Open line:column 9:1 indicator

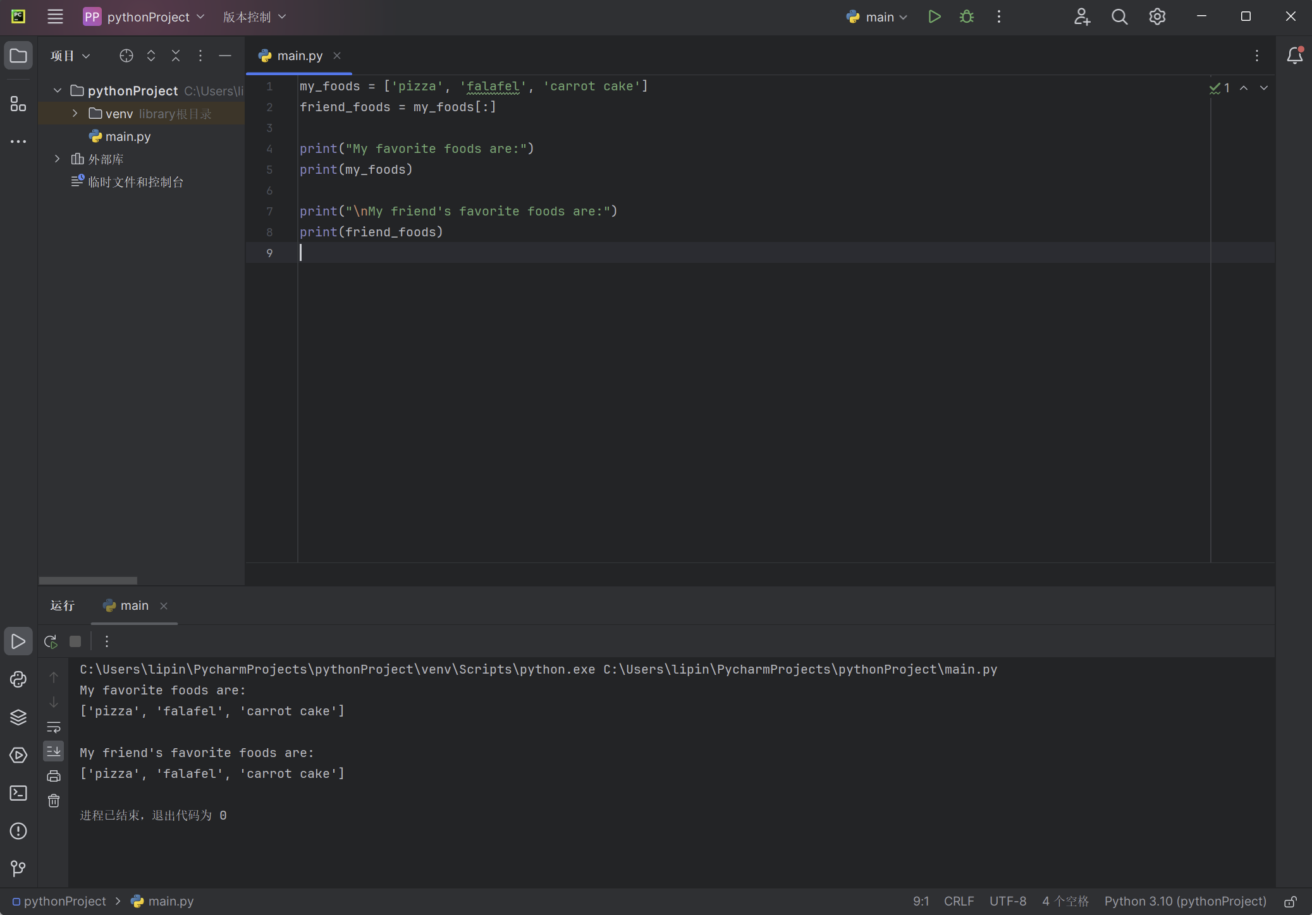[921, 901]
